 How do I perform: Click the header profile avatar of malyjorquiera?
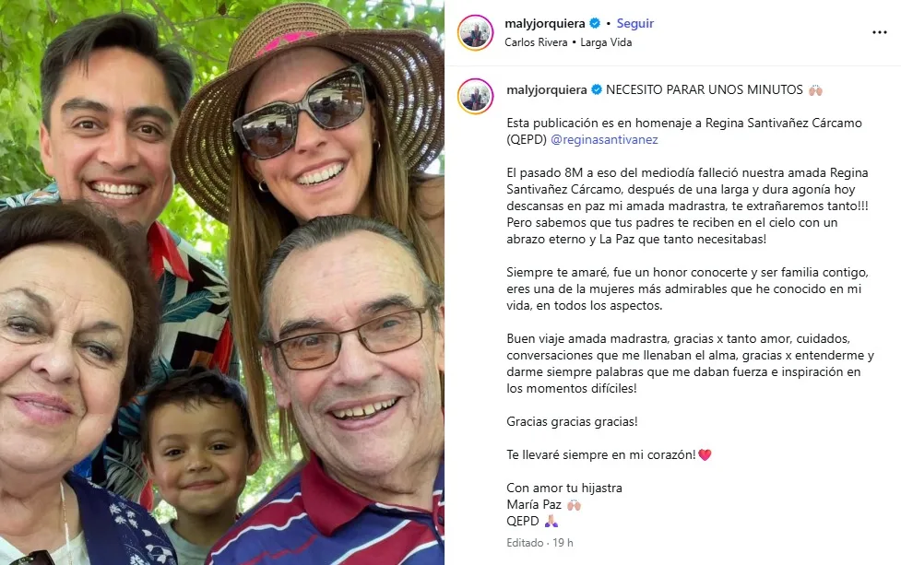(475, 33)
